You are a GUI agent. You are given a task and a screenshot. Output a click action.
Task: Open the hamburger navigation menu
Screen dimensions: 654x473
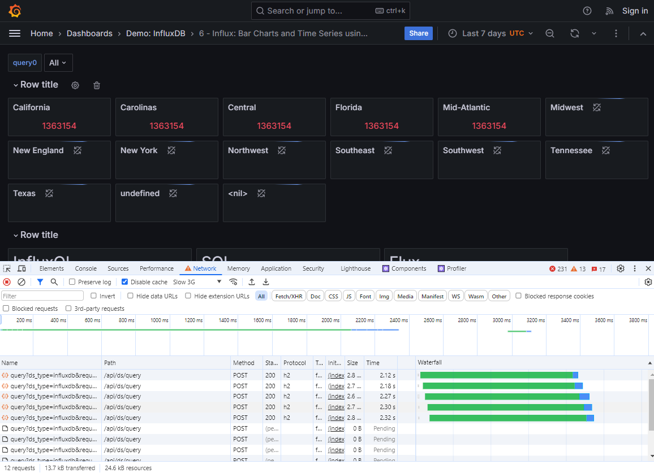point(15,33)
